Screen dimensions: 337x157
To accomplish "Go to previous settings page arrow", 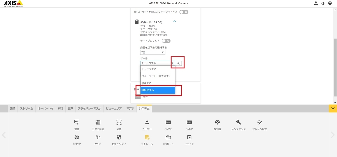I will coord(4,135).
